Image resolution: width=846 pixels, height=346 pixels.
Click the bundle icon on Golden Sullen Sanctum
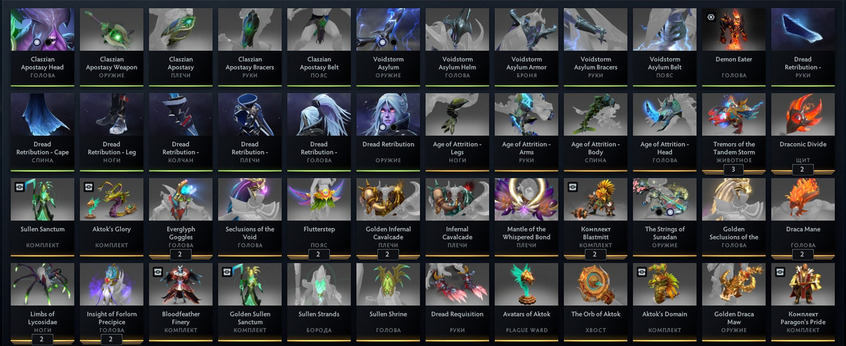pyautogui.click(x=227, y=271)
